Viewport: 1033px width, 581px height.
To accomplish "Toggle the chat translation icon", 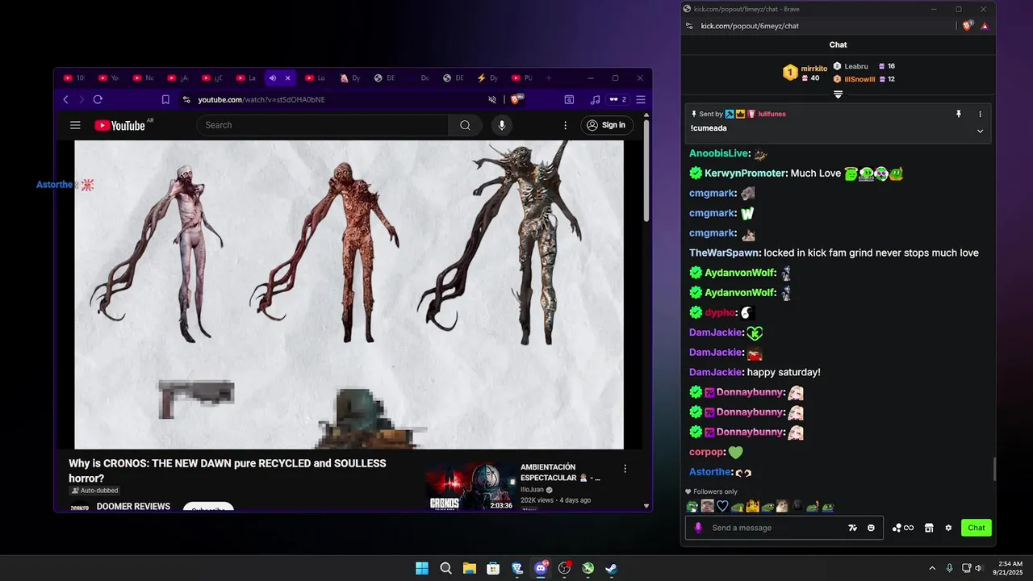I will pos(852,528).
